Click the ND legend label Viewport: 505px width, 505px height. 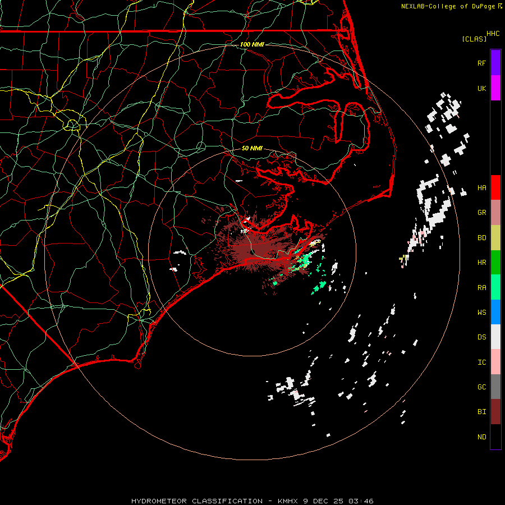481,437
